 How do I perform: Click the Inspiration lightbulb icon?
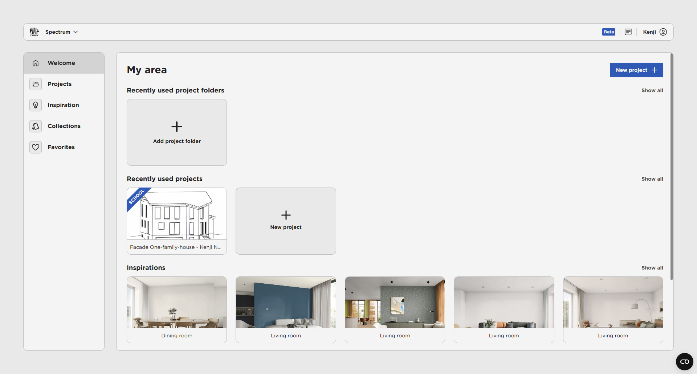pyautogui.click(x=36, y=105)
